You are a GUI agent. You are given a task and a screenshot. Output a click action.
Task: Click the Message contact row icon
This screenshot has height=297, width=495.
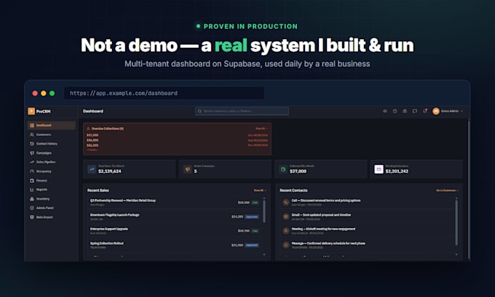click(286, 245)
